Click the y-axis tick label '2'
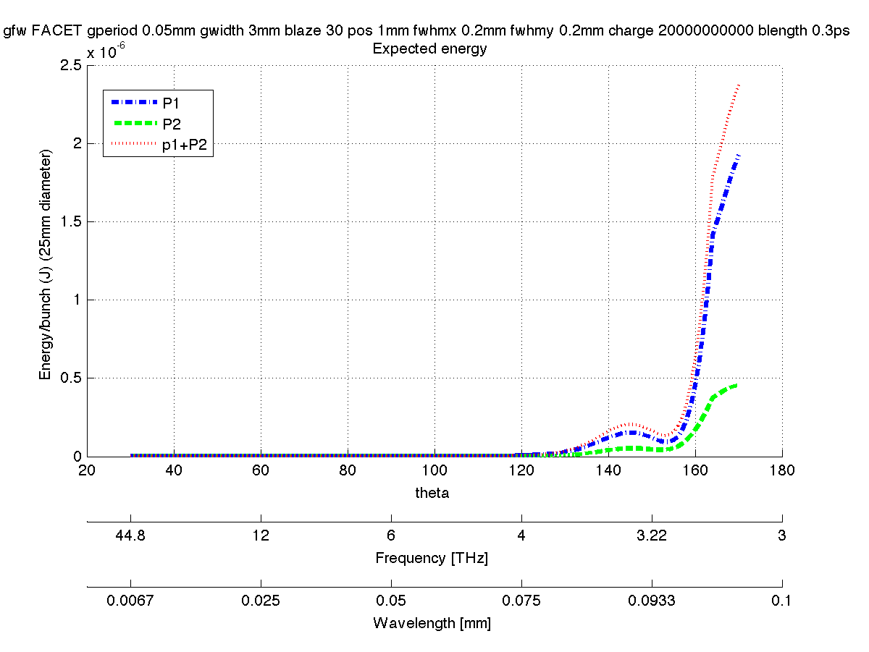 [77, 144]
